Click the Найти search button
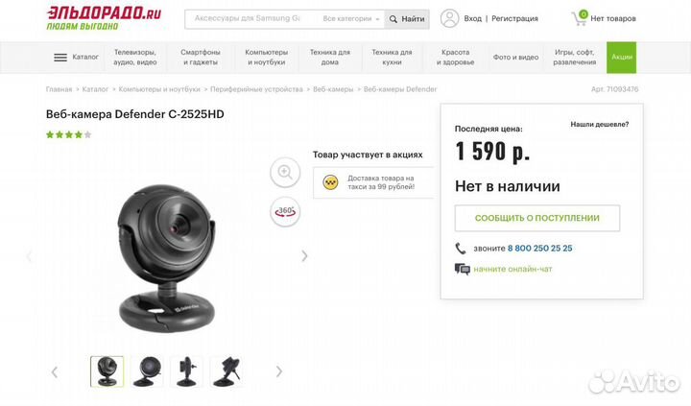The image size is (691, 406). 407,19
